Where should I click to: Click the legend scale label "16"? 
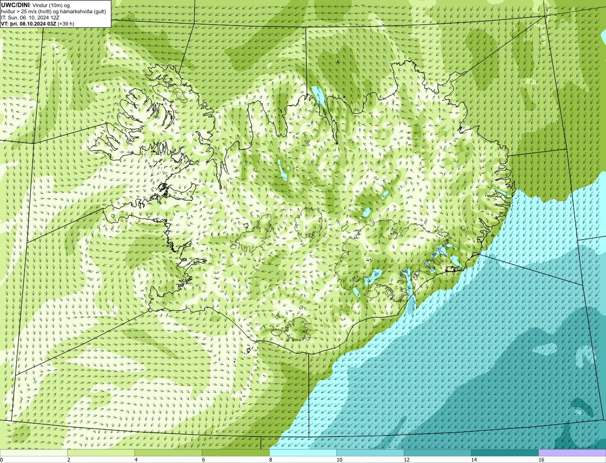tap(541, 460)
